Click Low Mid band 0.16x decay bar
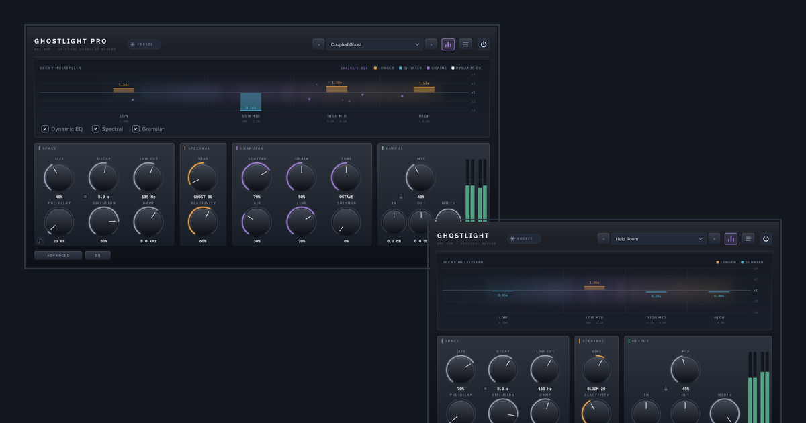The height and width of the screenshot is (423, 806). click(251, 101)
